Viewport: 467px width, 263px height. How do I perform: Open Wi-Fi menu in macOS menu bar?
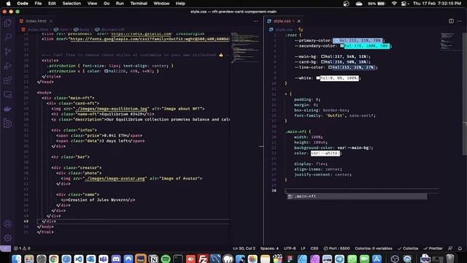(x=394, y=3)
